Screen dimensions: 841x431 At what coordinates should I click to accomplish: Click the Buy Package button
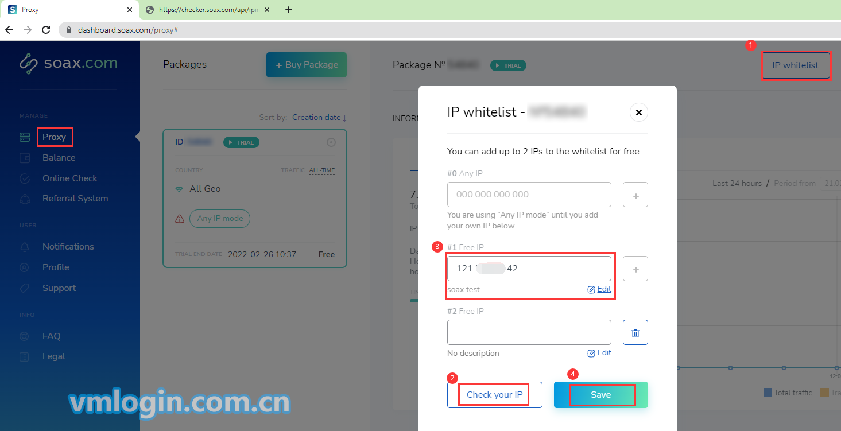coord(307,65)
